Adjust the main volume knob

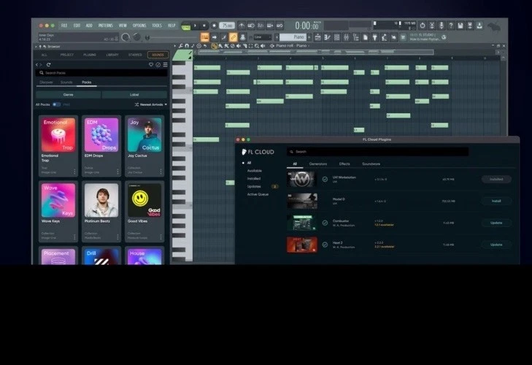point(126,37)
